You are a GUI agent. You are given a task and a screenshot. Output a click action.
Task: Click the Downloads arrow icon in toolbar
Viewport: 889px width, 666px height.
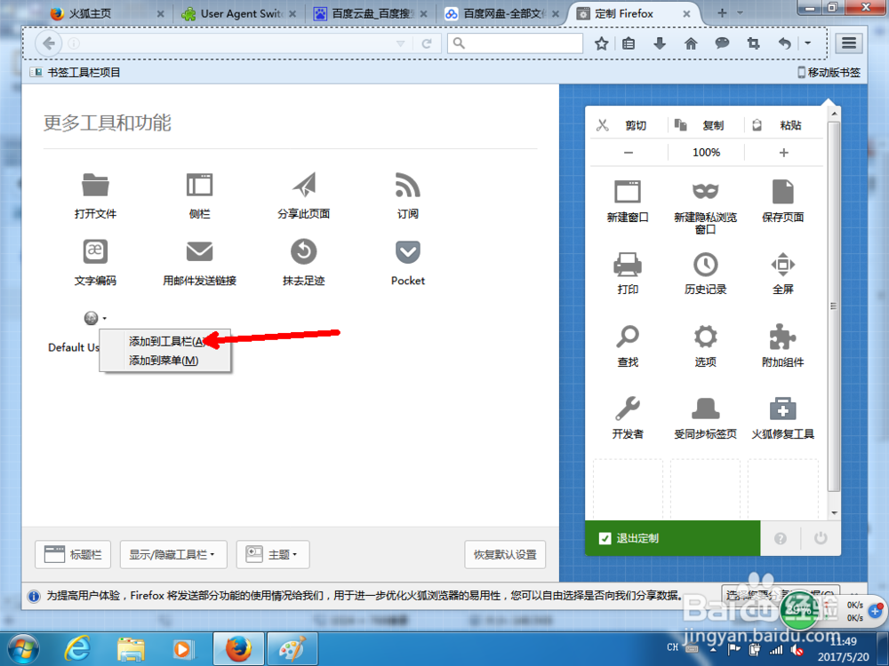pos(660,43)
